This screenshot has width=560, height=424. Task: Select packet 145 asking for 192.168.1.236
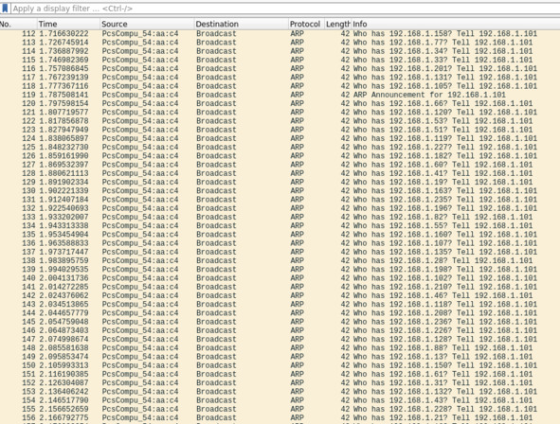280,322
